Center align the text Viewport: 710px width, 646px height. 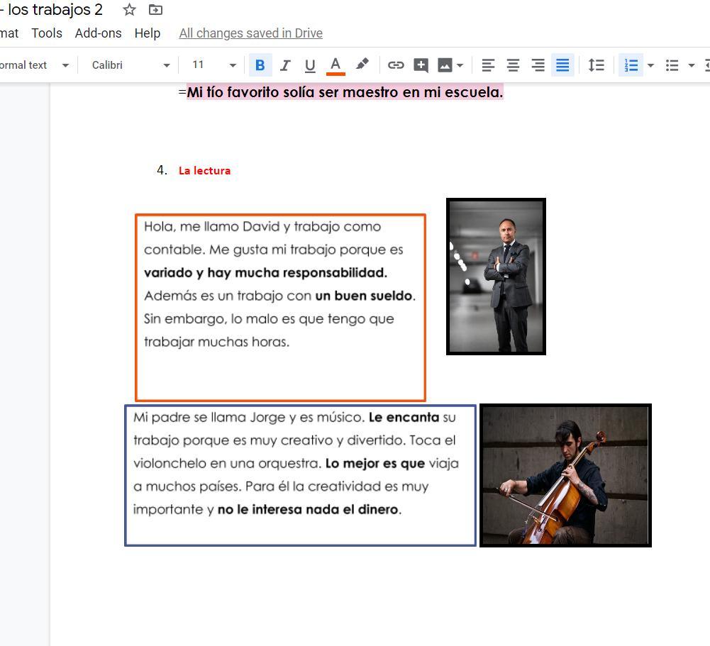coord(513,65)
